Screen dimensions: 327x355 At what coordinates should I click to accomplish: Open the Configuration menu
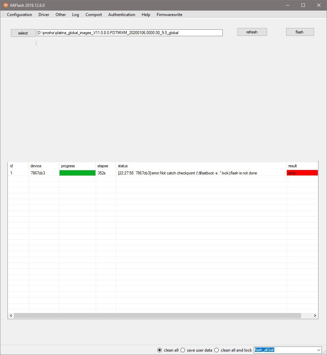click(19, 14)
